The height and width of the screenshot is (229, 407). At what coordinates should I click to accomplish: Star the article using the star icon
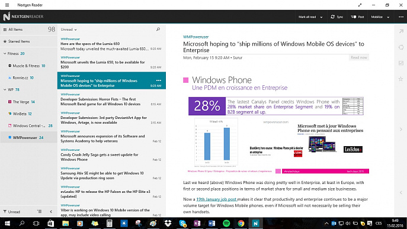tap(400, 79)
